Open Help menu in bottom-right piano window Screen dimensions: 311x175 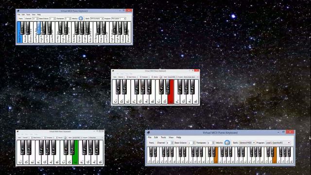tap(178, 137)
